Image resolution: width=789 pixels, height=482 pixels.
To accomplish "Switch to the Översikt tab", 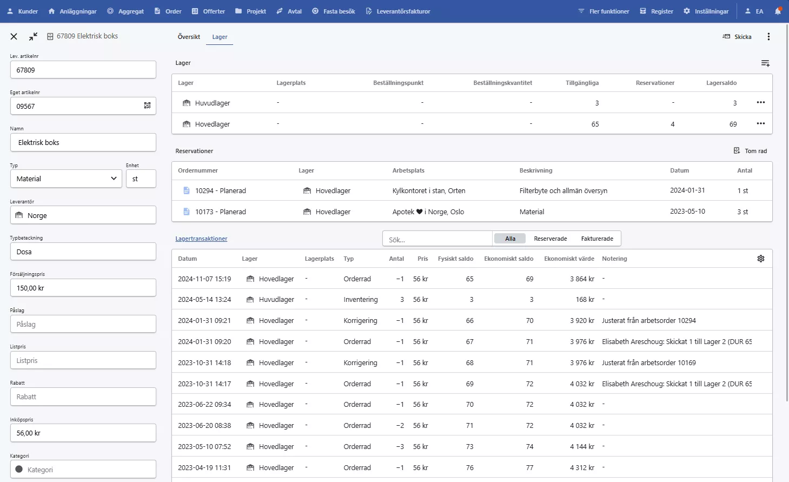I will point(189,37).
